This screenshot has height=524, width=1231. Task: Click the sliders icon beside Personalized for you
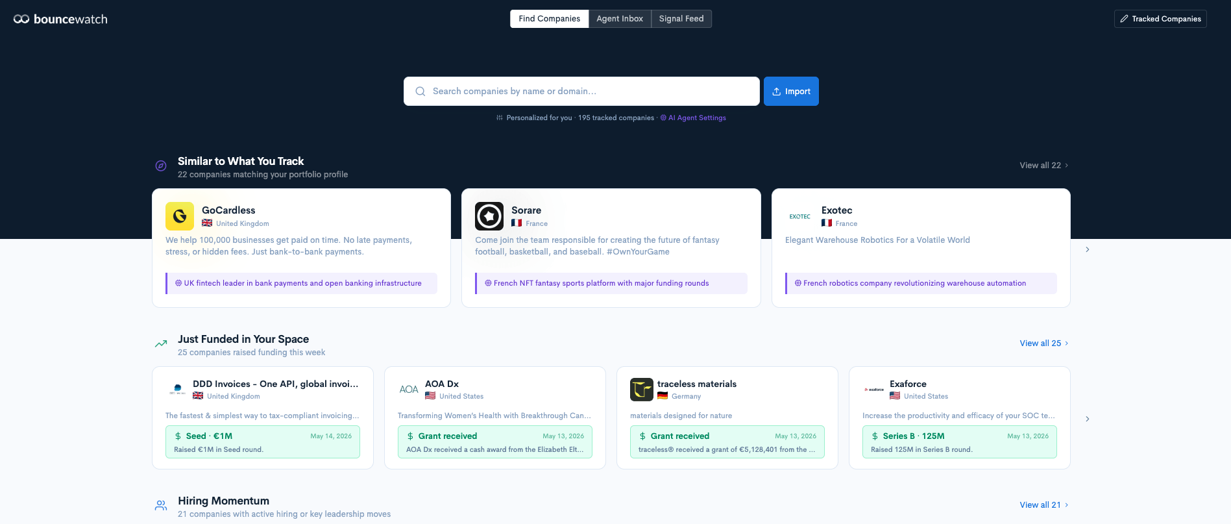(500, 118)
